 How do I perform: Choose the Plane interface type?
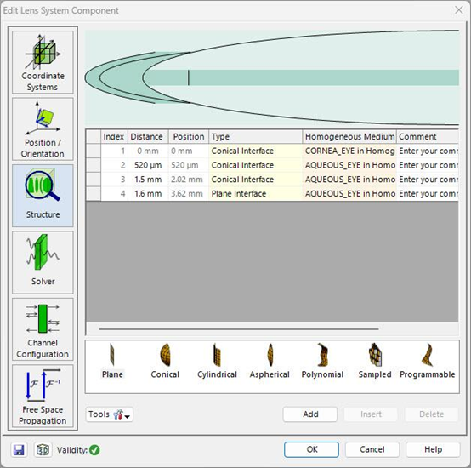[x=112, y=361]
